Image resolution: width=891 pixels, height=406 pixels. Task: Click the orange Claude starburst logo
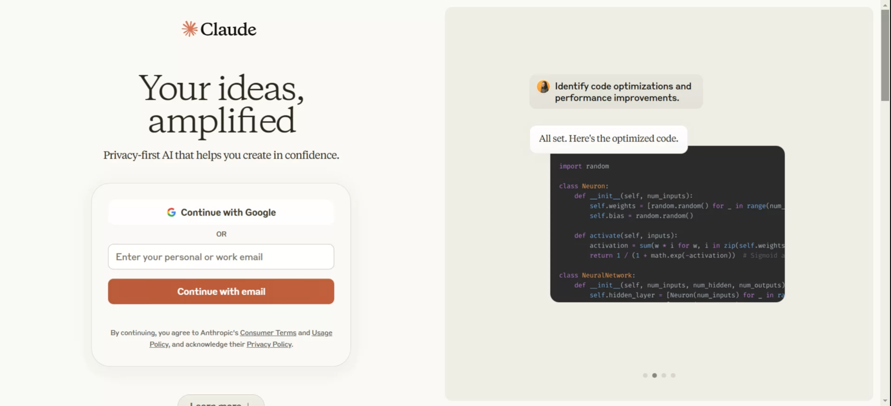[189, 29]
